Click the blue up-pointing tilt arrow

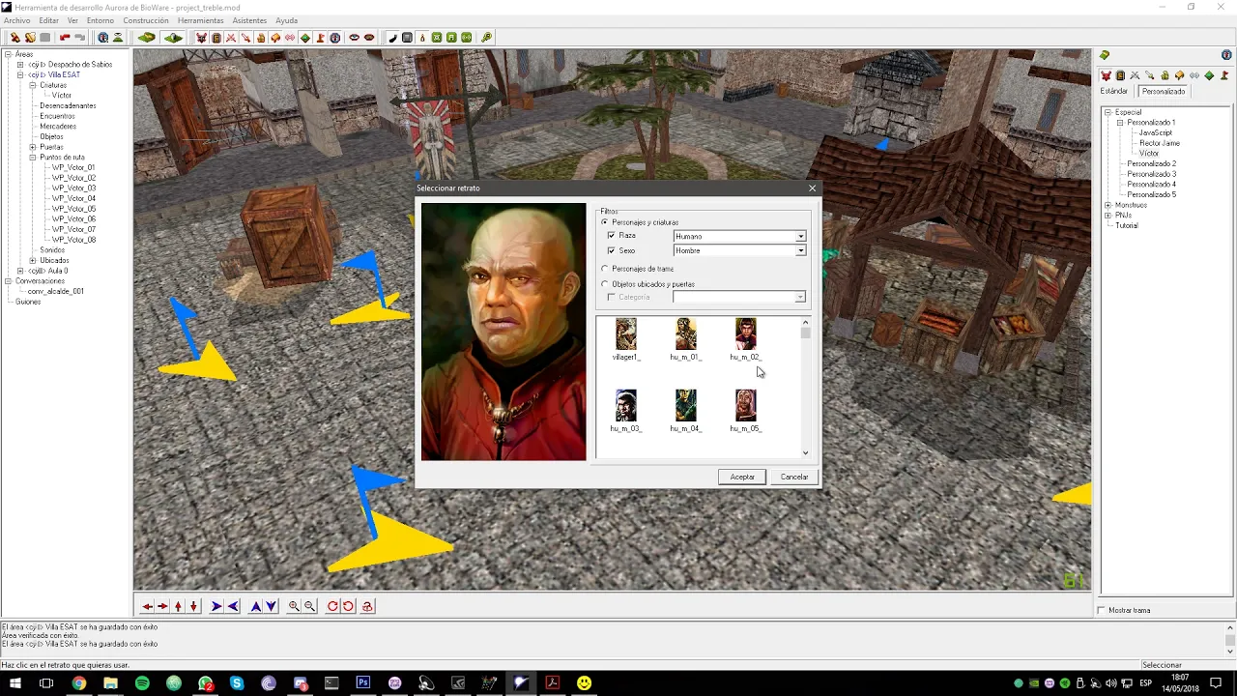pyautogui.click(x=255, y=606)
